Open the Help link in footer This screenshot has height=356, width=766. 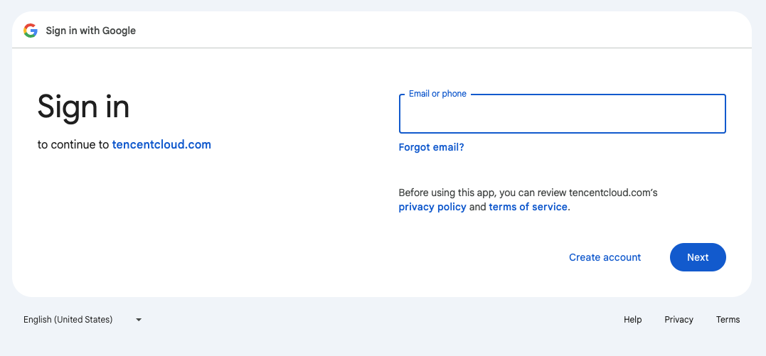coord(632,320)
